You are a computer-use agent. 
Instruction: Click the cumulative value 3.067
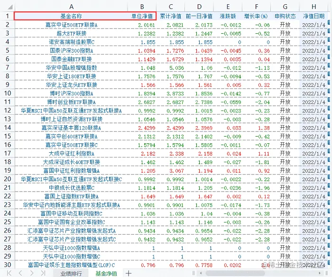coord(176,171)
